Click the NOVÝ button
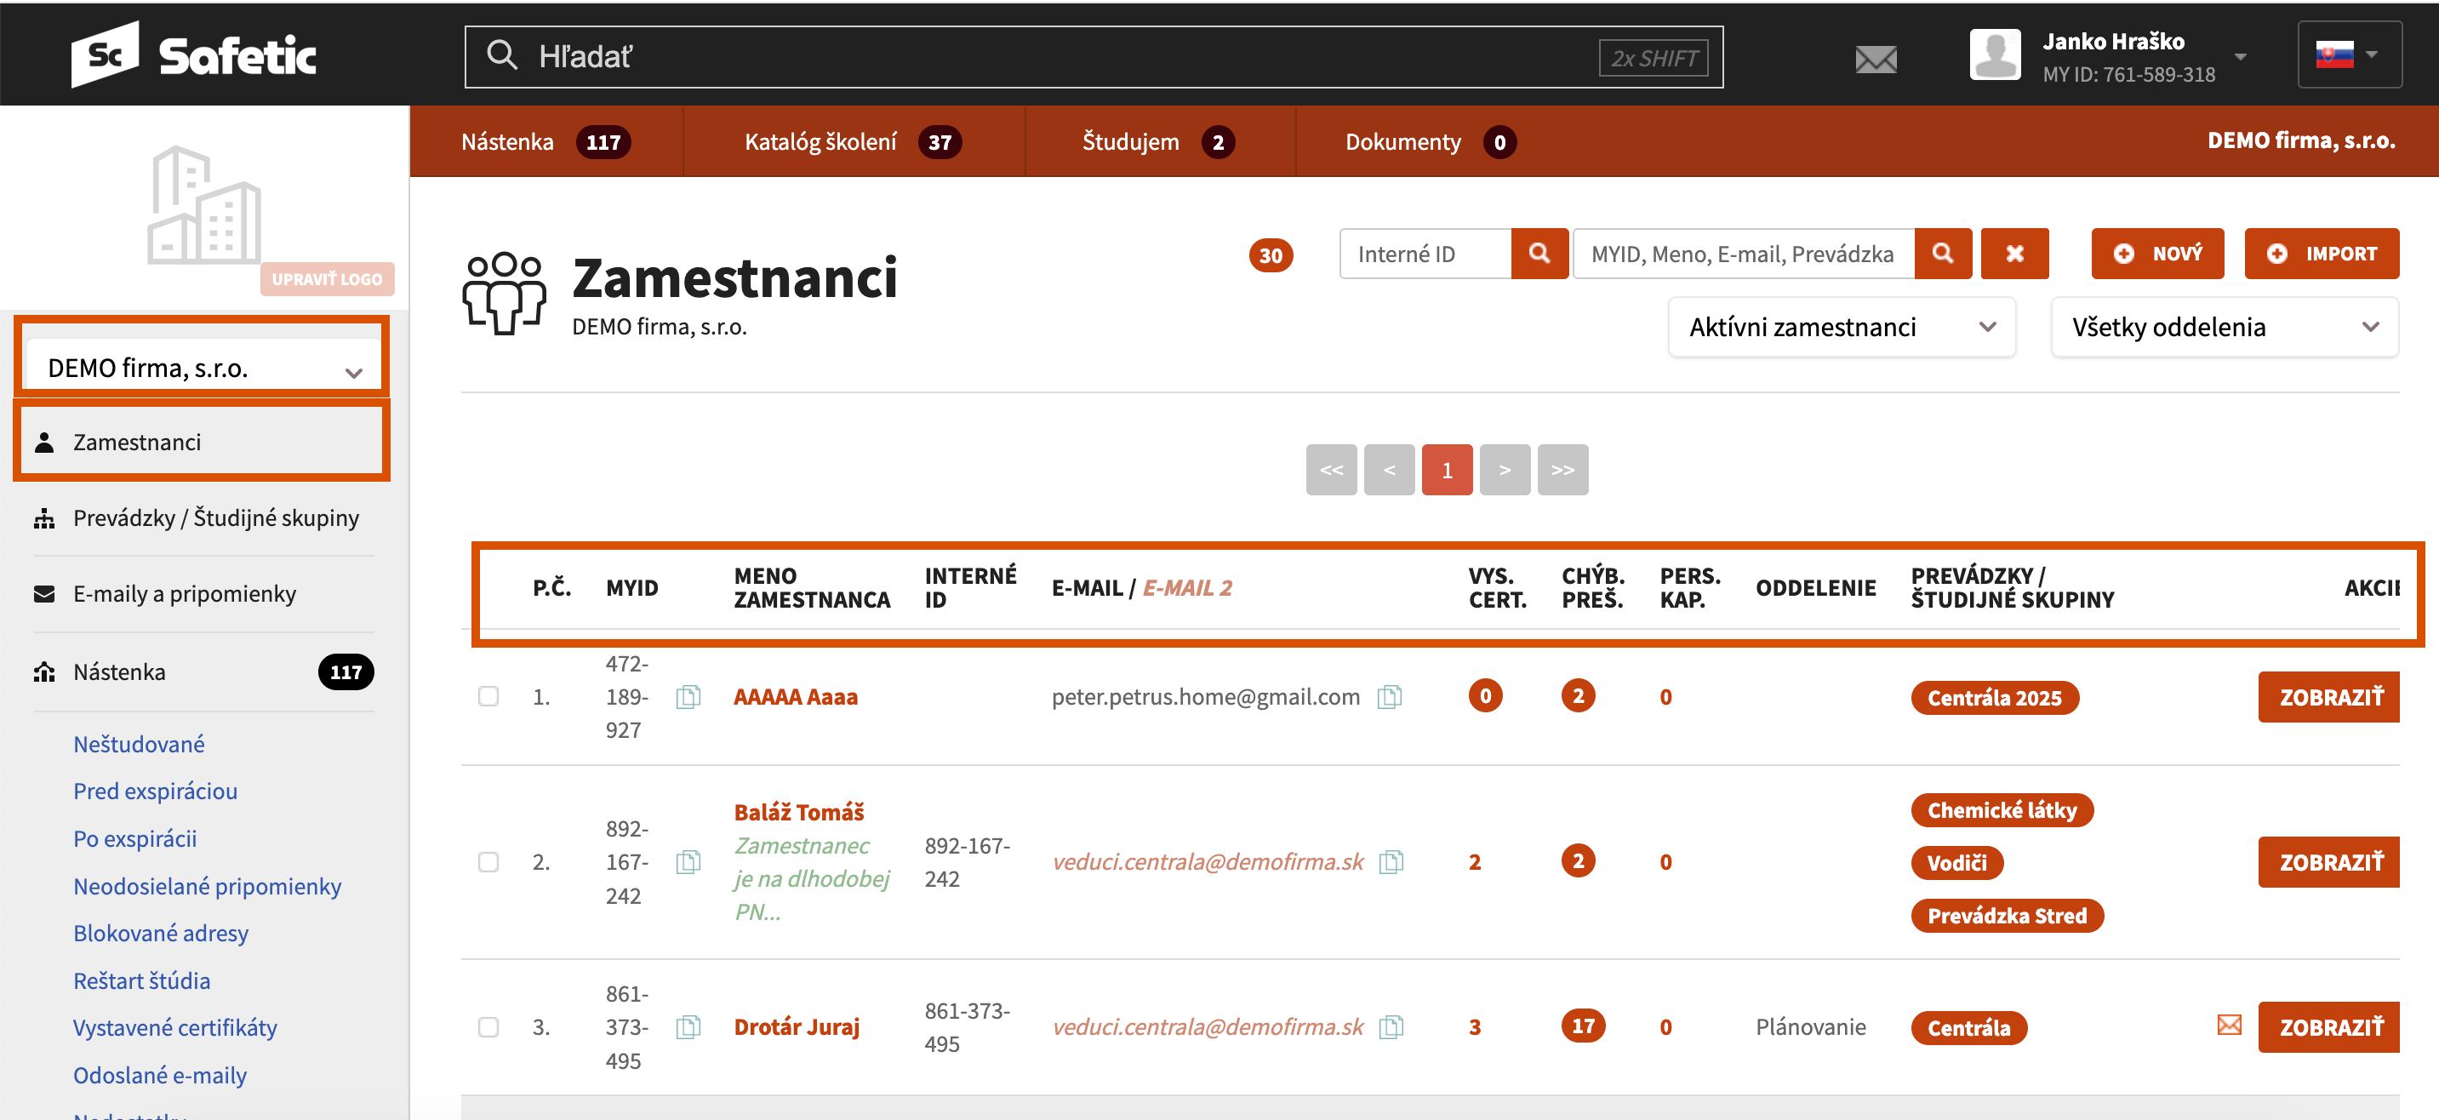2439x1120 pixels. point(2156,254)
